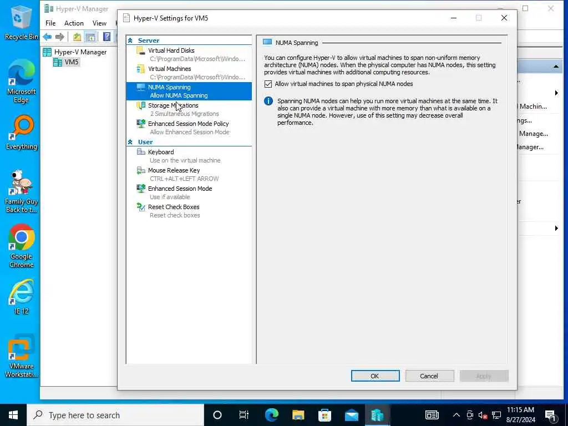Open Microsoft Store from the taskbar

point(324,415)
